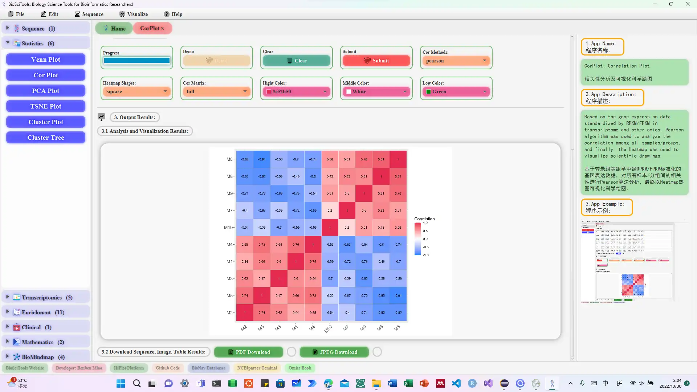The height and width of the screenshot is (392, 697).
Task: Click the High Color swatch #e52b50
Action: [x=269, y=91]
